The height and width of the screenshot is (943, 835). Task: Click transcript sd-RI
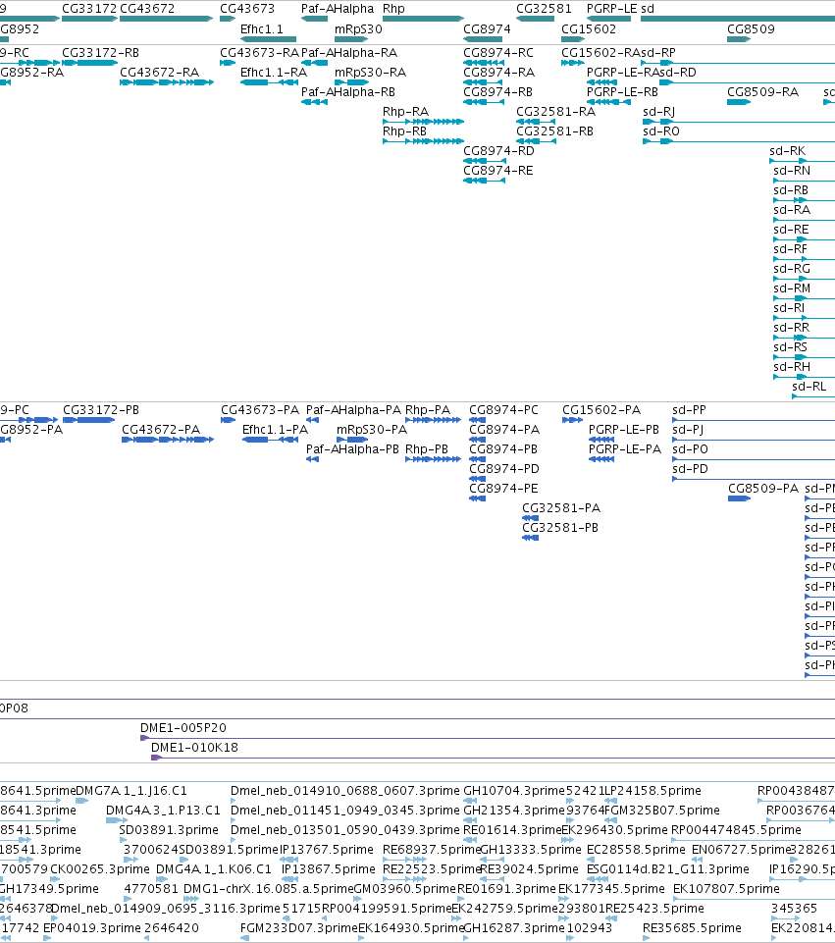click(789, 308)
